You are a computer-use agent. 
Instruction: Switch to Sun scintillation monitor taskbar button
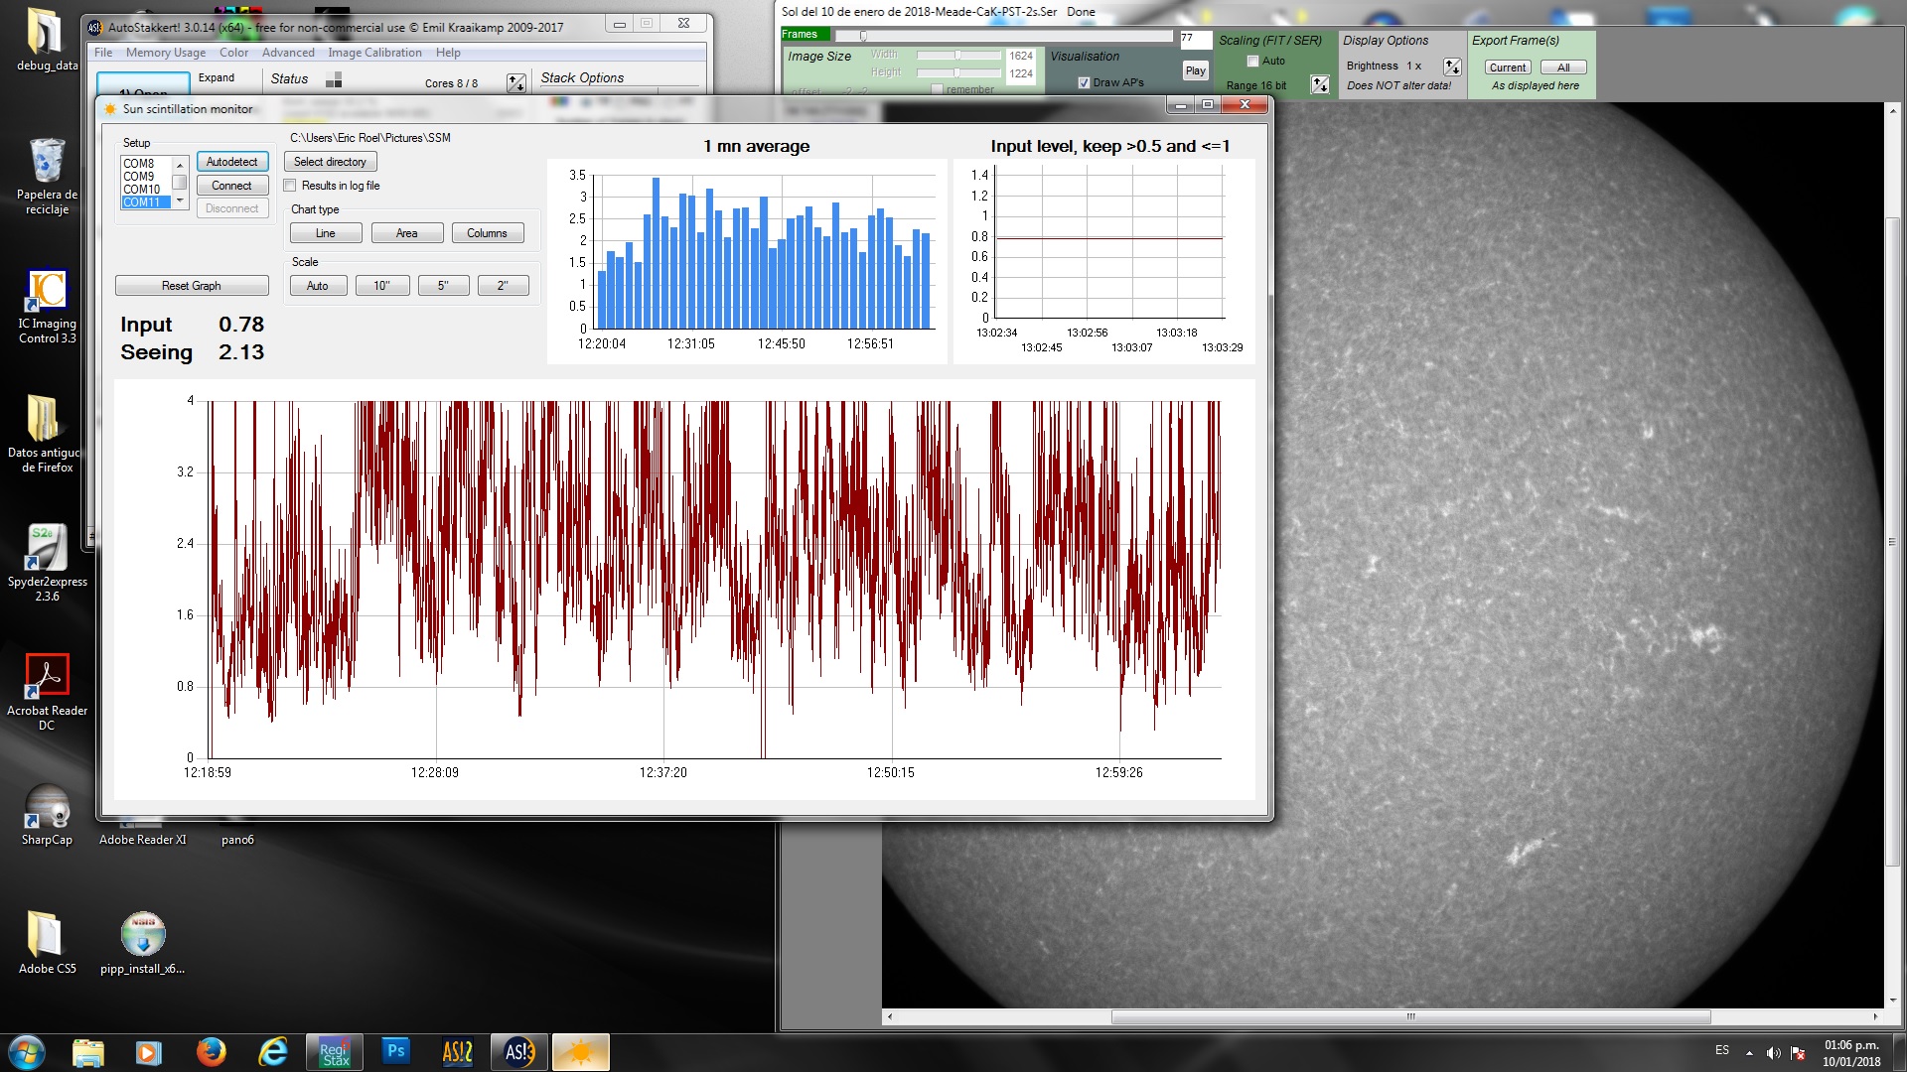coord(581,1052)
